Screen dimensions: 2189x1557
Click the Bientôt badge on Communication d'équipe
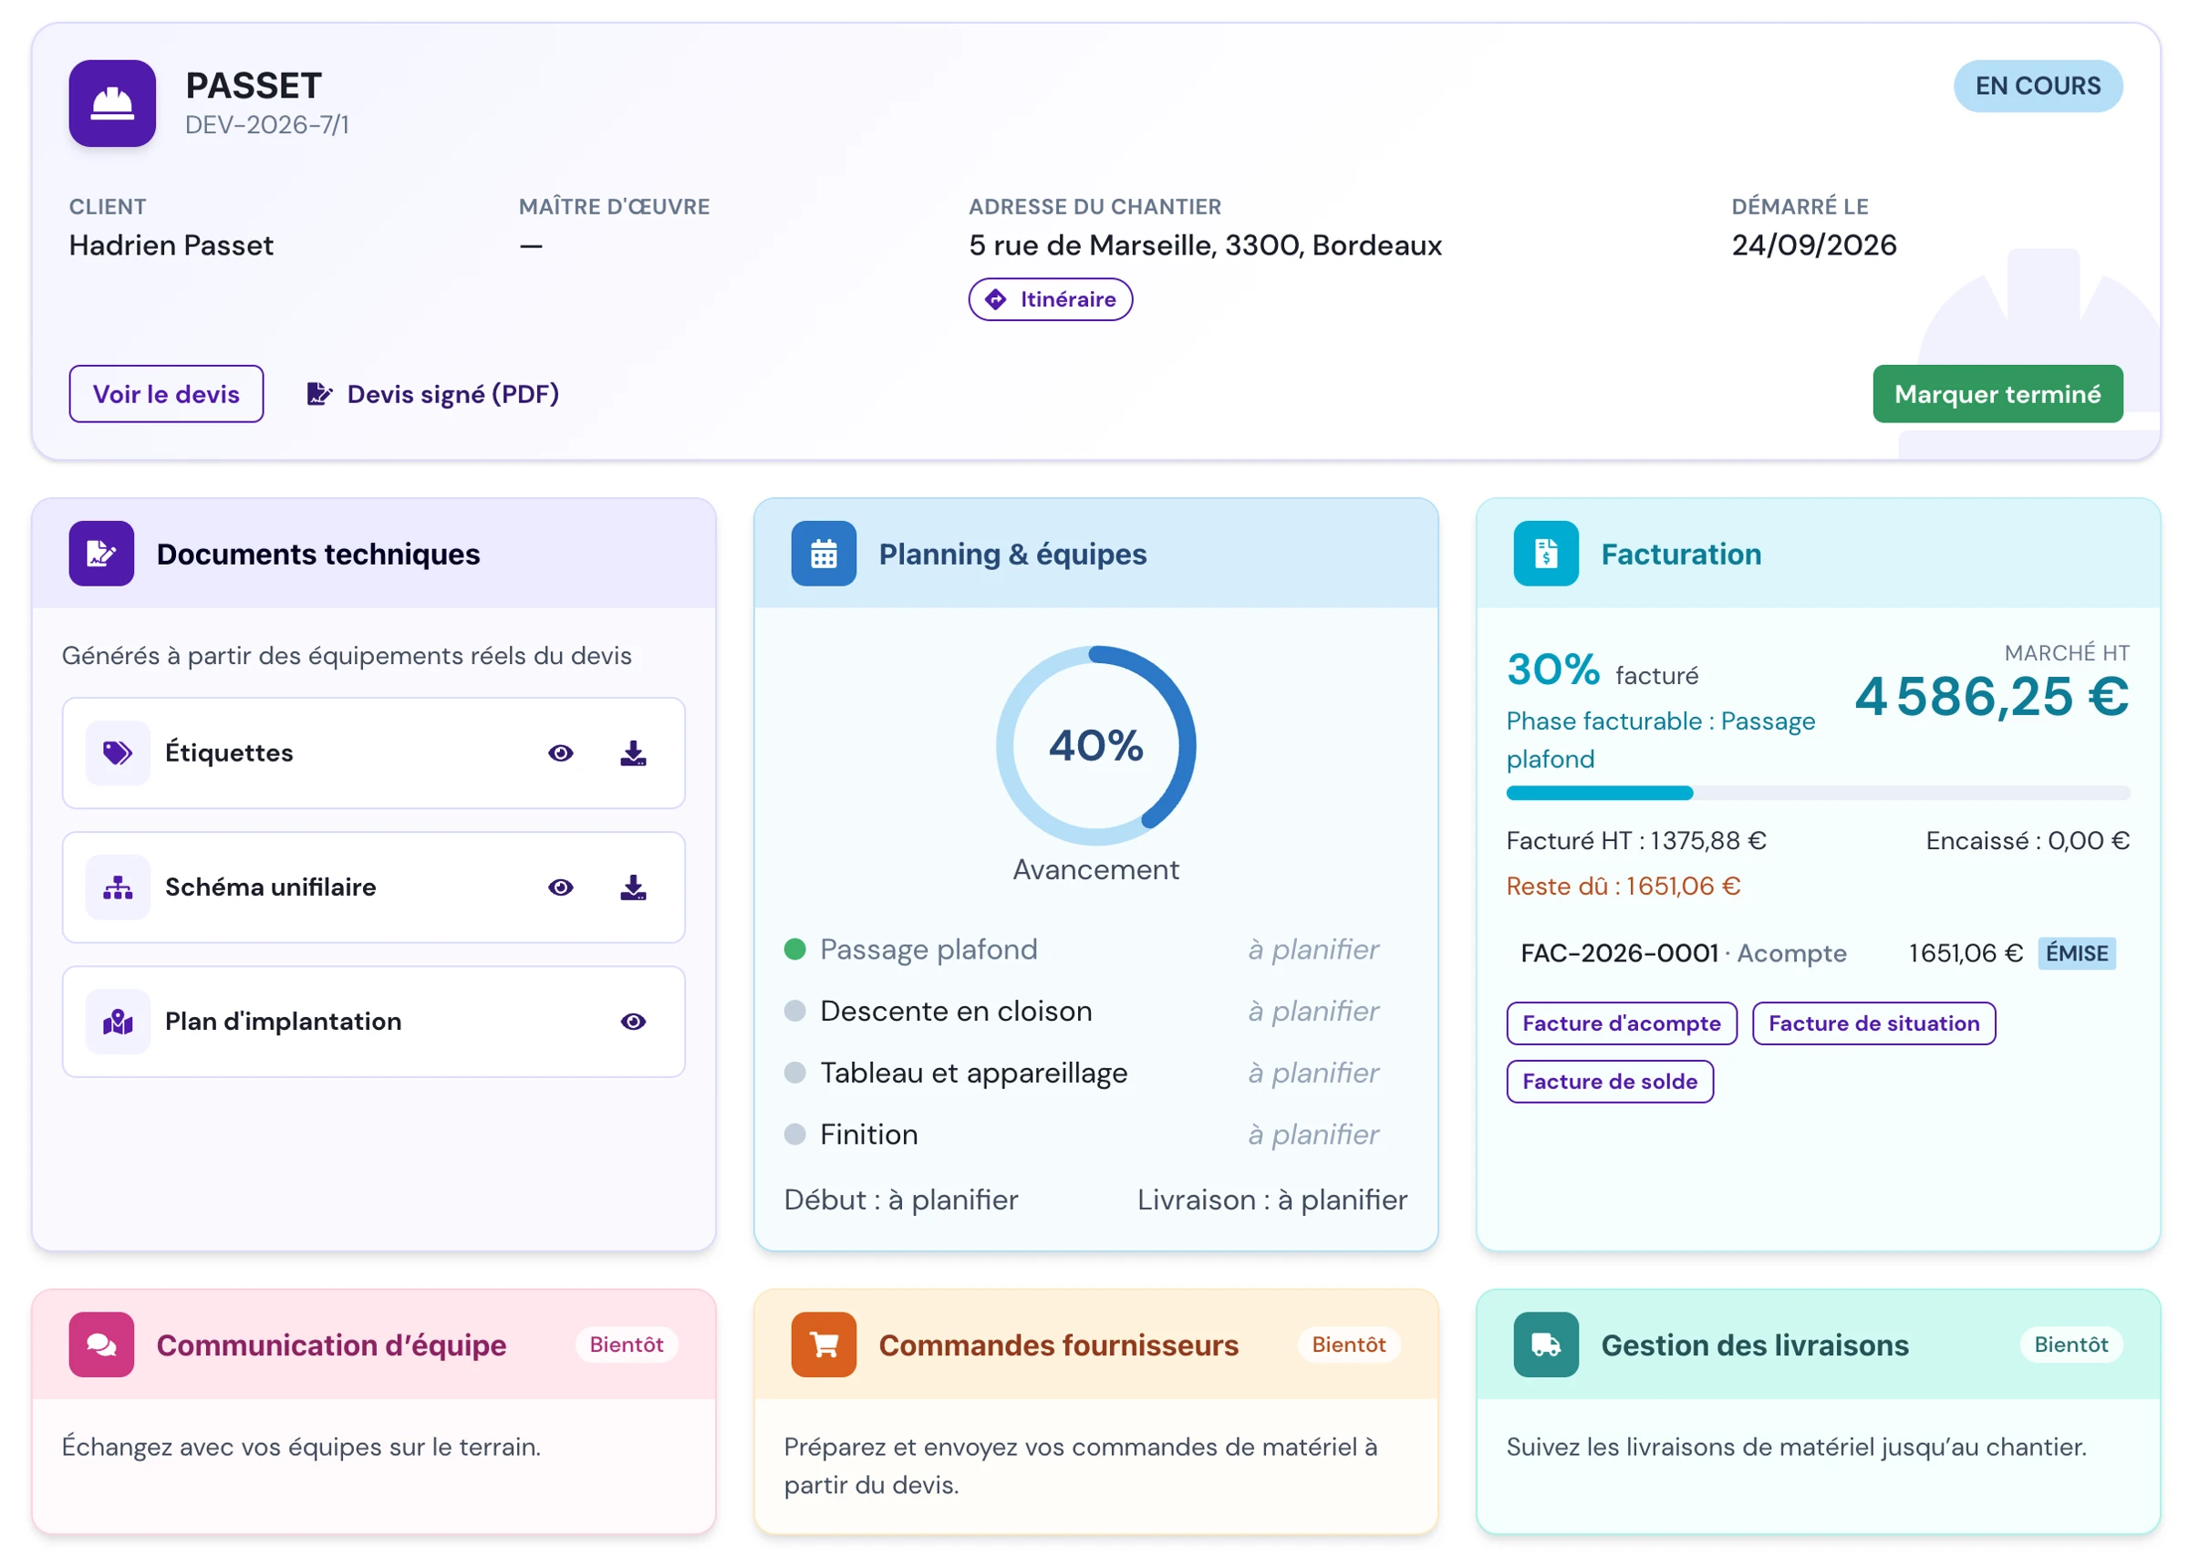pos(626,1344)
